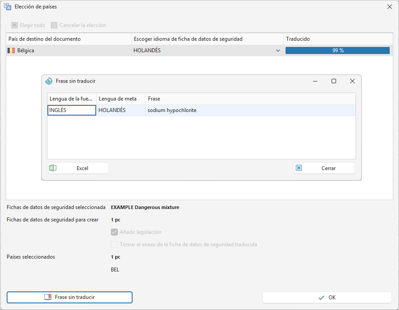Image resolution: width=399 pixels, height=310 pixels.
Task: Click the book icon on Frase sin traducir button
Action: point(48,297)
